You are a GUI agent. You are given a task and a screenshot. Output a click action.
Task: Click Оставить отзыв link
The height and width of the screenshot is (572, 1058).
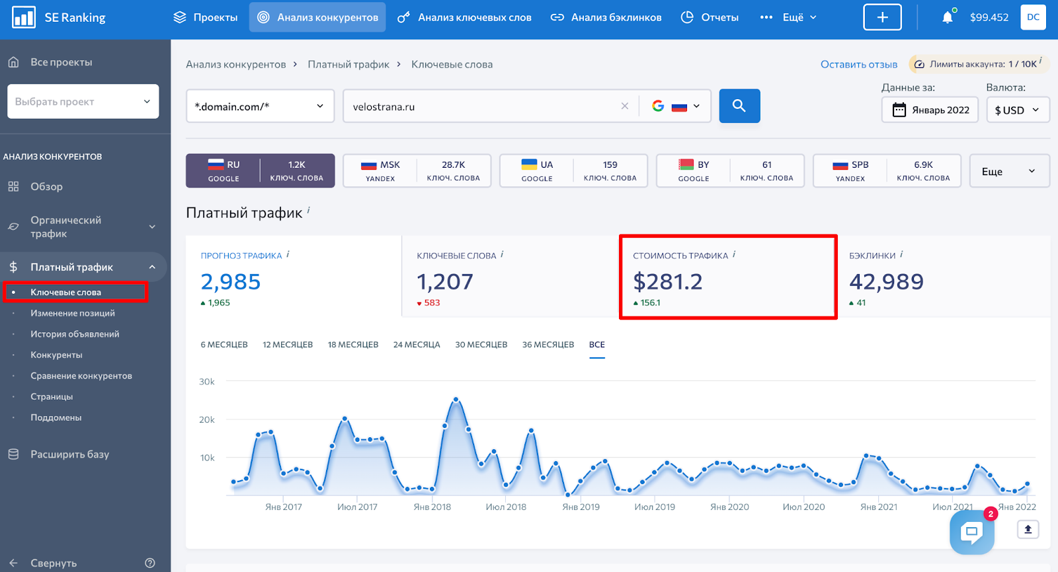pos(859,64)
